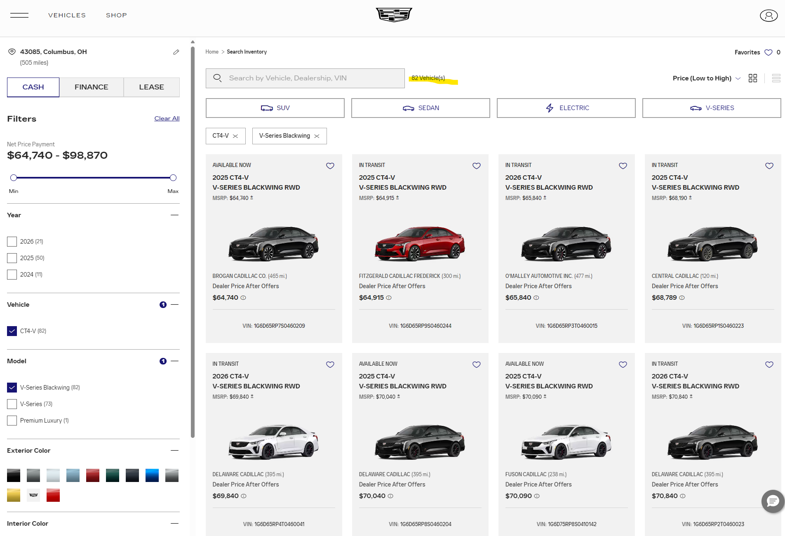Filter by SEDAN body type
The height and width of the screenshot is (536, 785).
point(421,108)
